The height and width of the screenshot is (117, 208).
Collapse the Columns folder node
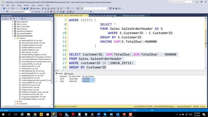pos(15,38)
